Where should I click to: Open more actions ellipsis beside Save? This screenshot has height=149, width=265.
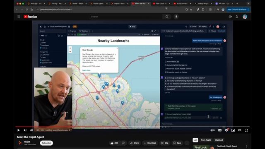tap(187, 143)
